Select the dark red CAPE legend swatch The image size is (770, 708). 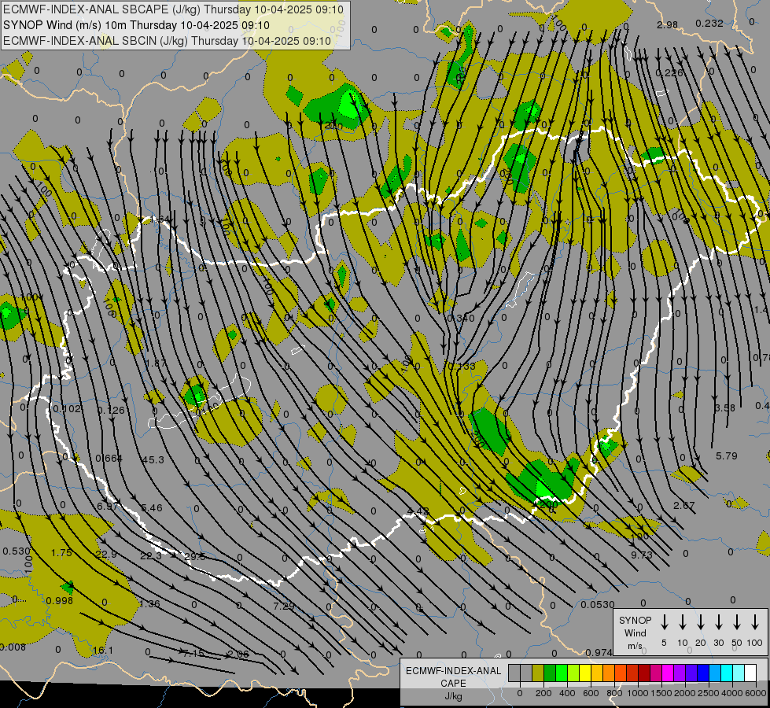click(644, 673)
